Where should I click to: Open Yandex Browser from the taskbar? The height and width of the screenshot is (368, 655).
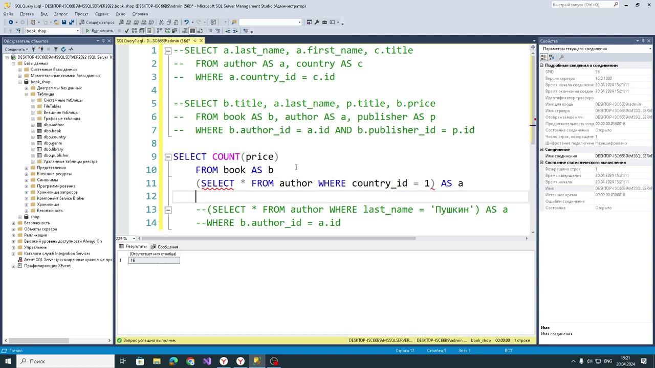pyautogui.click(x=224, y=361)
